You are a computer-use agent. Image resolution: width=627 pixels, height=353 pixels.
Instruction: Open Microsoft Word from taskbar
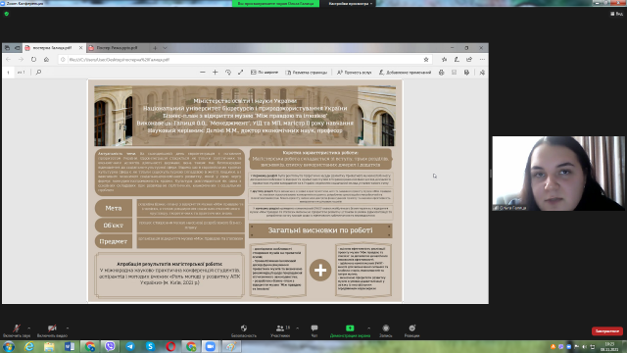point(70,346)
